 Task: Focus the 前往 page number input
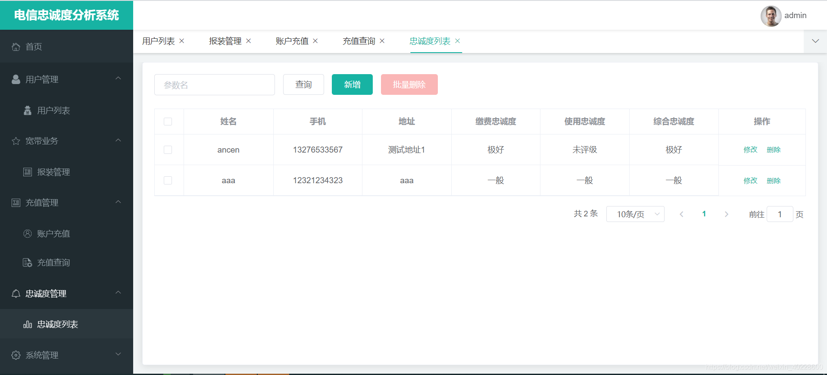[780, 214]
